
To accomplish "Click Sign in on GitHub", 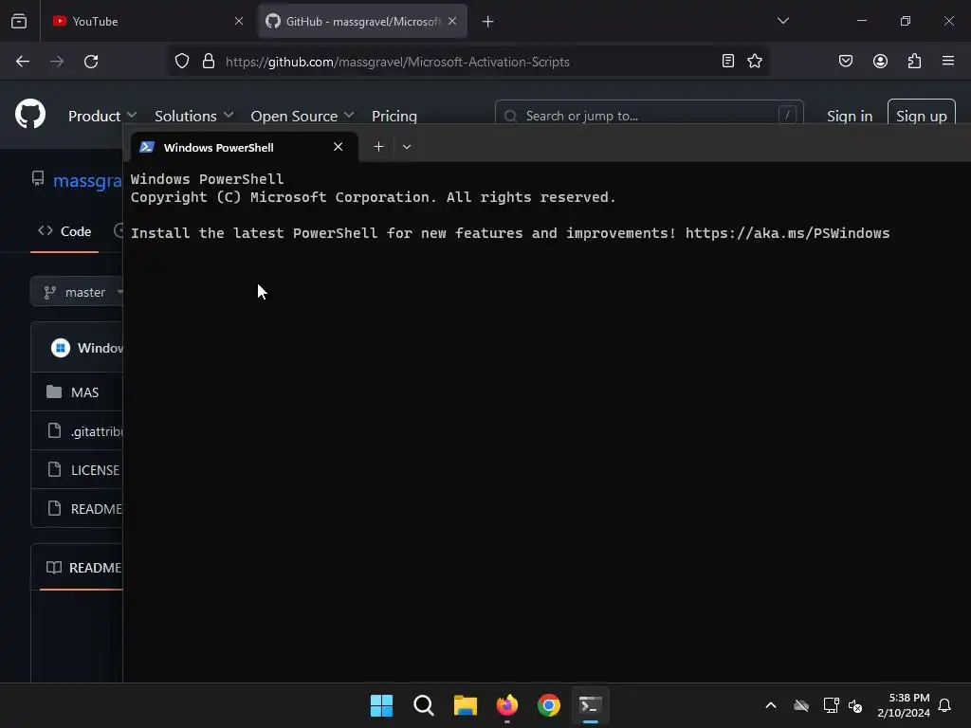I will pos(850,116).
